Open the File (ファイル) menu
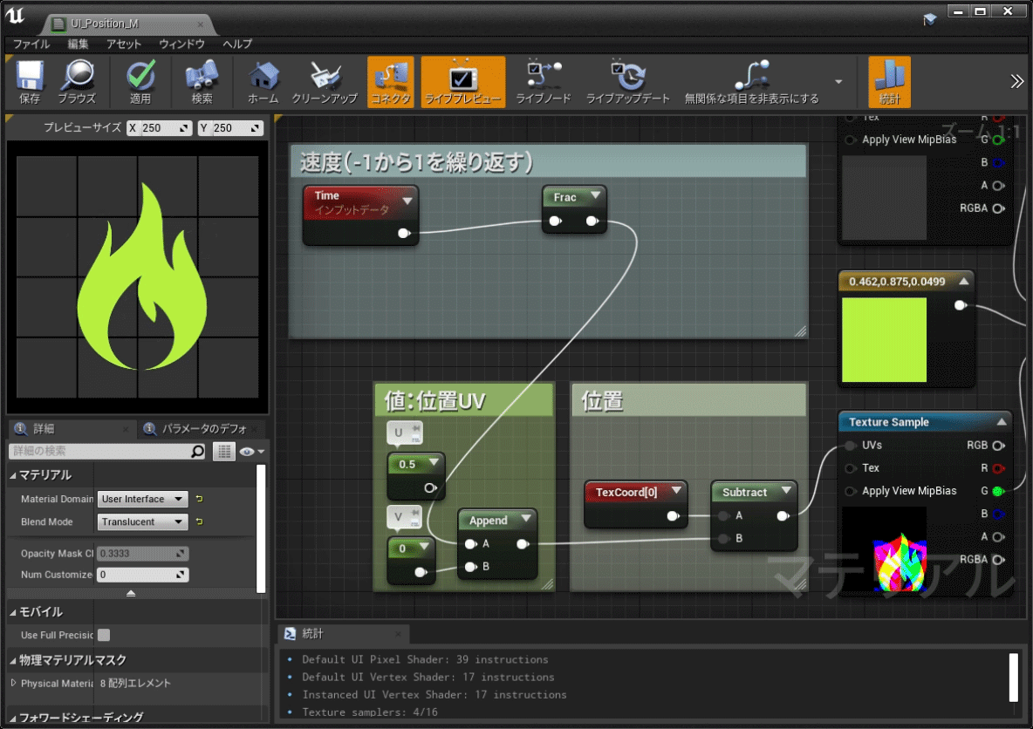Viewport: 1033px width, 729px height. click(31, 44)
